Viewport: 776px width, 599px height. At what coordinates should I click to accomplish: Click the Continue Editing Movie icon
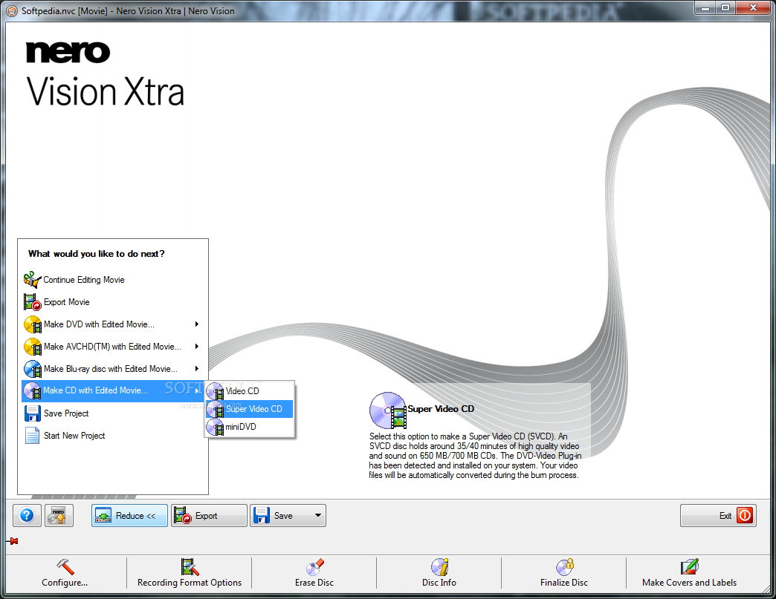click(32, 280)
